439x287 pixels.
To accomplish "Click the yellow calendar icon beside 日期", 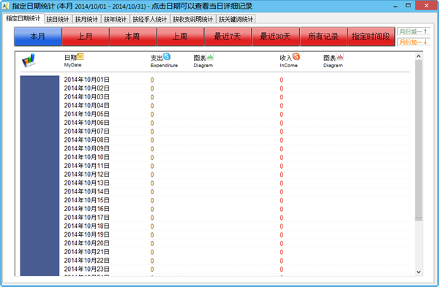I will coord(80,56).
